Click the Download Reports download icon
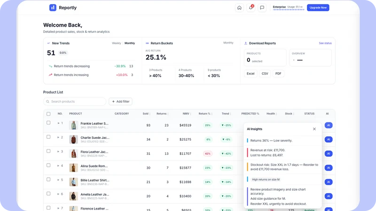The height and width of the screenshot is (211, 376). pos(245,43)
